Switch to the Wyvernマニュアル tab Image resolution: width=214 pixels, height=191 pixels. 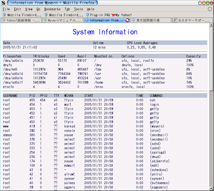63,20
